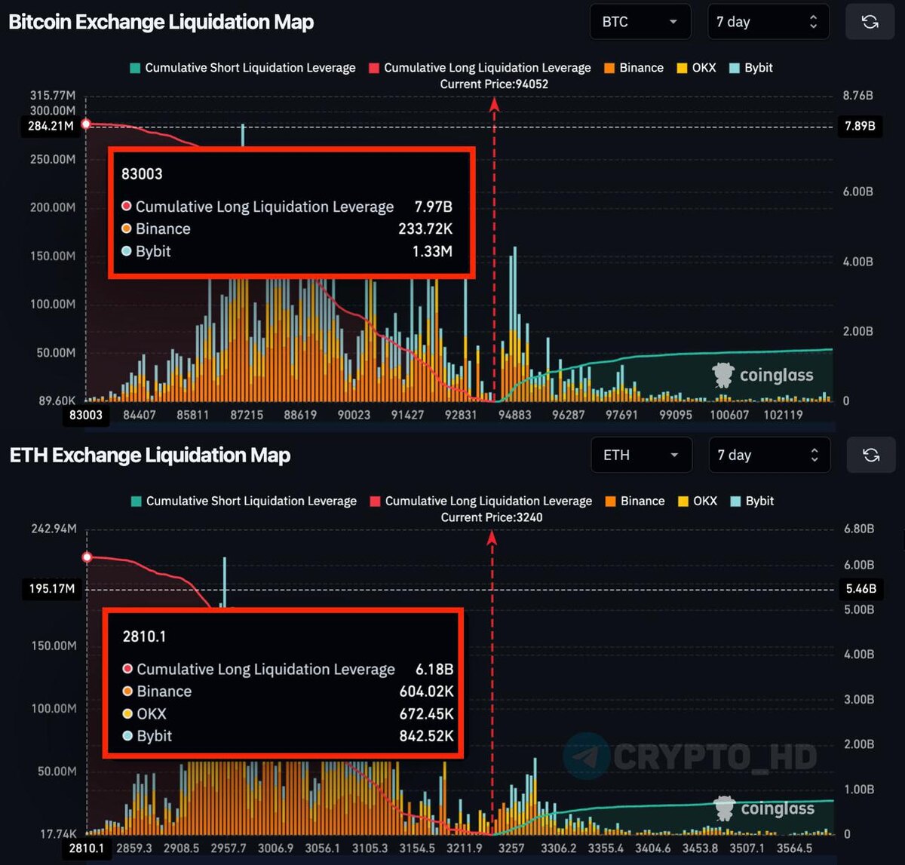Click the 284.21M left axis marker
This screenshot has height=865, width=905.
tap(51, 126)
